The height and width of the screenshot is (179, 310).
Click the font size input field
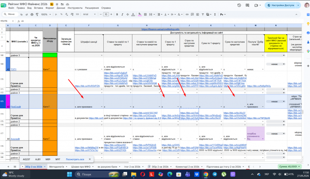point(106,15)
